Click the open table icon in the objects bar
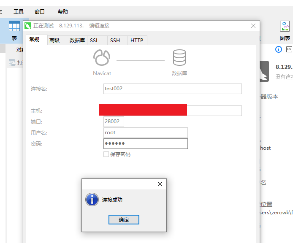Viewport: 293px width, 243px height. tap(12, 62)
